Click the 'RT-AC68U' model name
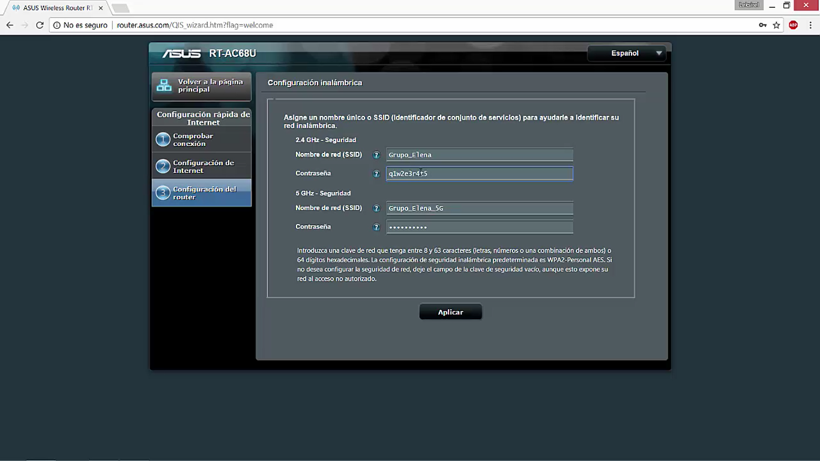820x461 pixels. 232,53
